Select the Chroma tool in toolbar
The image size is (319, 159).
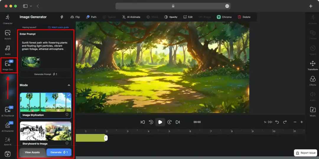(x=224, y=17)
